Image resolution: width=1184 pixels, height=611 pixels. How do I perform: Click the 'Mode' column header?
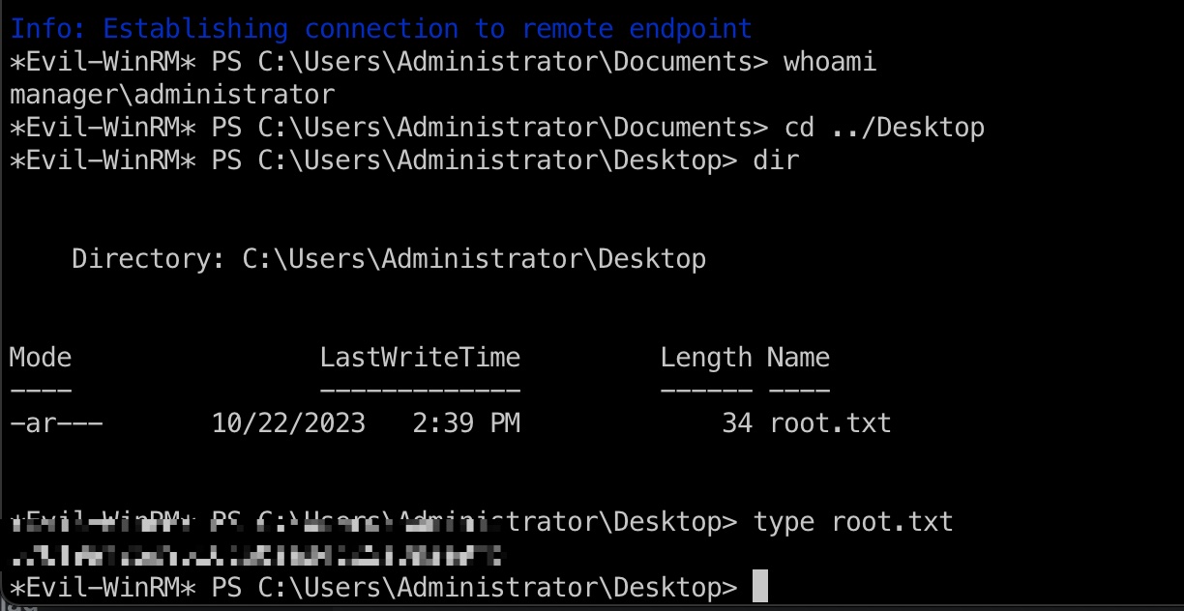41,358
